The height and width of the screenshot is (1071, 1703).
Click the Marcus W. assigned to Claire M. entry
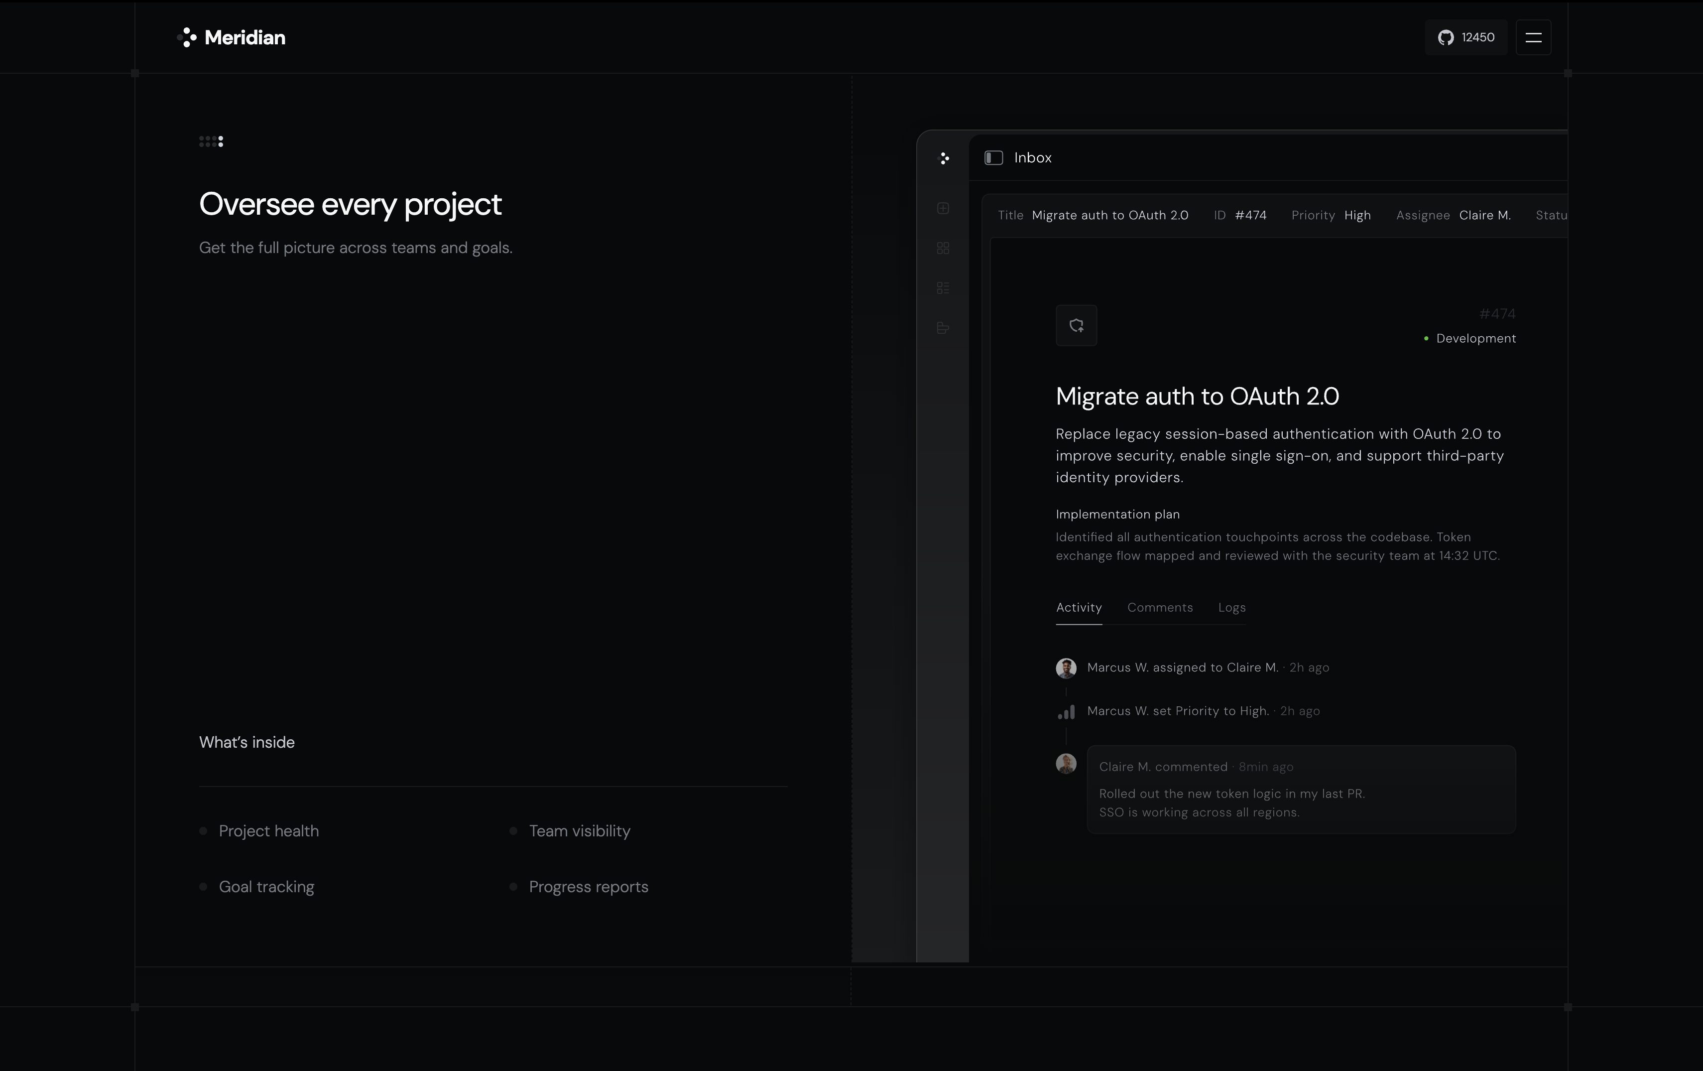click(x=1193, y=668)
